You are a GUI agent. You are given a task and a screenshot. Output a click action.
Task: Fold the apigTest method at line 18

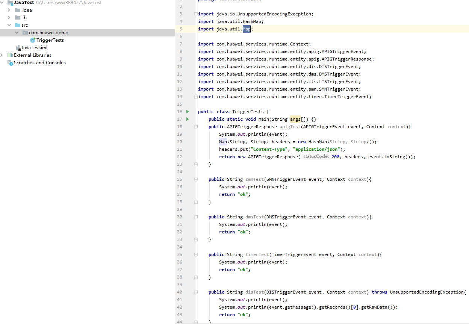coord(196,127)
